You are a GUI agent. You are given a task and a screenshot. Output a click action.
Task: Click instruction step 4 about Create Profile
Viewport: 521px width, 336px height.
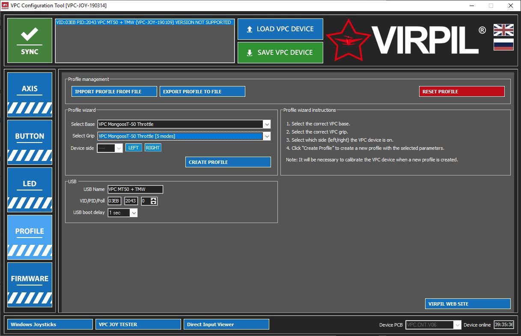[x=365, y=148]
